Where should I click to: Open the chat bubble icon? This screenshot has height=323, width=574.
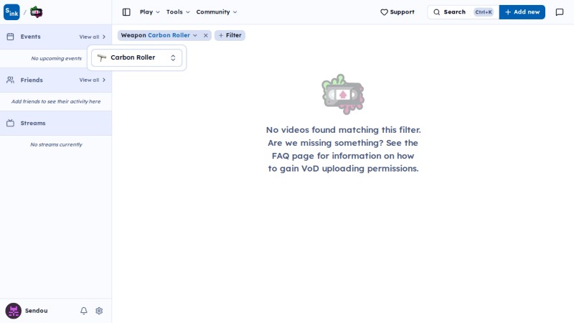560,12
